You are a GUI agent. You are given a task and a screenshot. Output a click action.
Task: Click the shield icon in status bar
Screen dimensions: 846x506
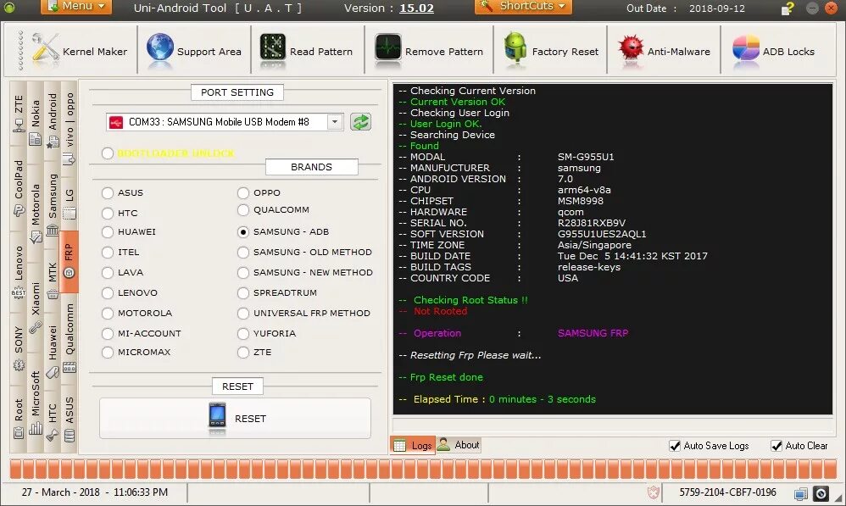click(654, 492)
